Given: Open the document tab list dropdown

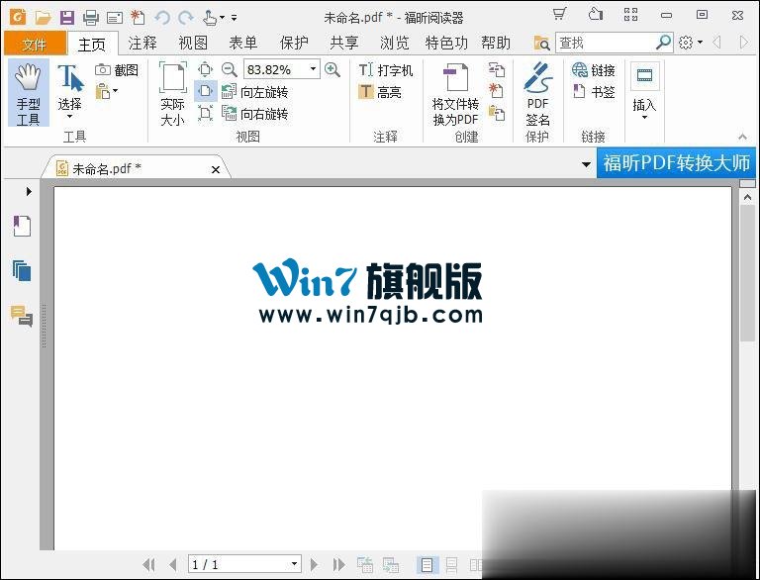Looking at the screenshot, I should pos(586,164).
